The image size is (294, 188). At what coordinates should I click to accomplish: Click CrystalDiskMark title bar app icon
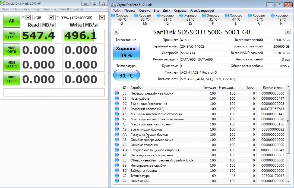[x=2, y=3]
